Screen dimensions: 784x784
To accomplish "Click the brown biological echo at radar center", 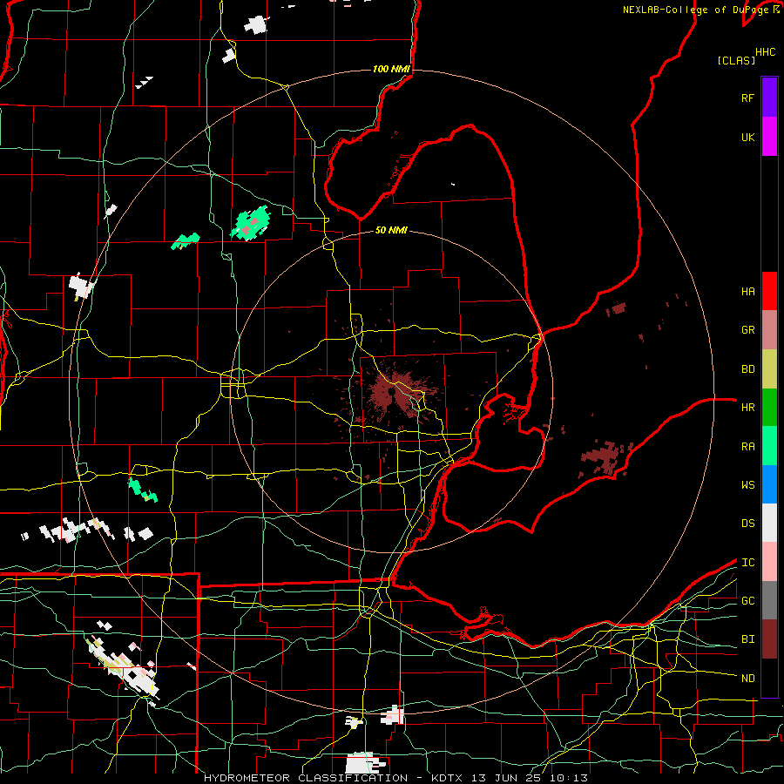I will pos(395,395).
